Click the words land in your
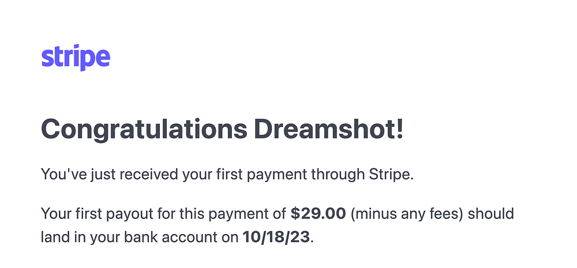This screenshot has height=268, width=577. pos(80,237)
